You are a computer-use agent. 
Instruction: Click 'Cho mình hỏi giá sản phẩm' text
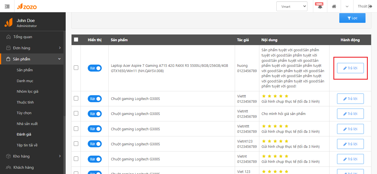[x=283, y=114]
